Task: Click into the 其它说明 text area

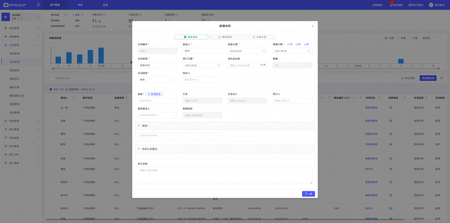Action: (x=225, y=175)
